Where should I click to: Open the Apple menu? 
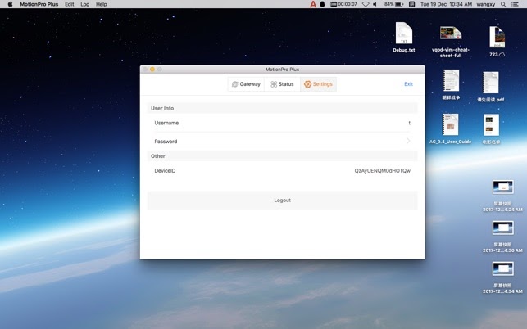tap(10, 4)
